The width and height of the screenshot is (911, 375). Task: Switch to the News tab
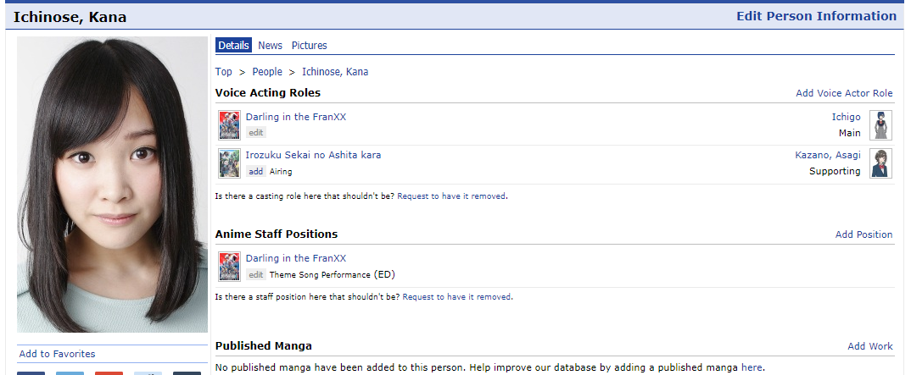271,46
